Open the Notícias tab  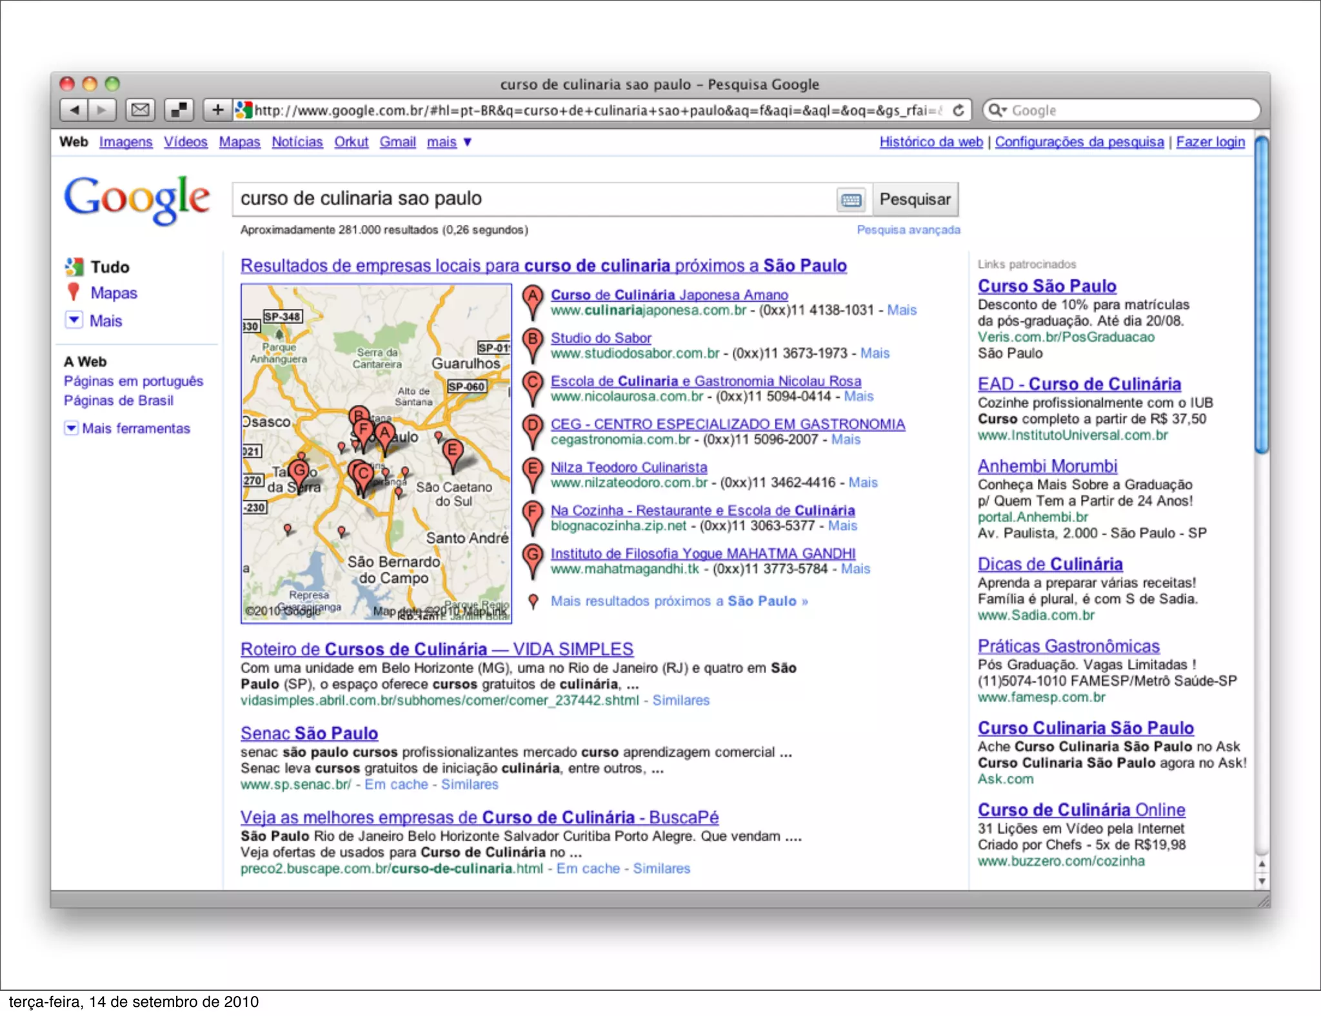point(297,142)
